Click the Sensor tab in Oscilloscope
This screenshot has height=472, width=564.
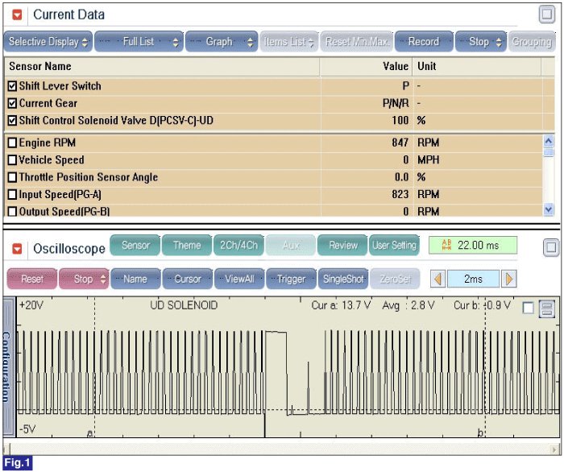click(x=135, y=246)
